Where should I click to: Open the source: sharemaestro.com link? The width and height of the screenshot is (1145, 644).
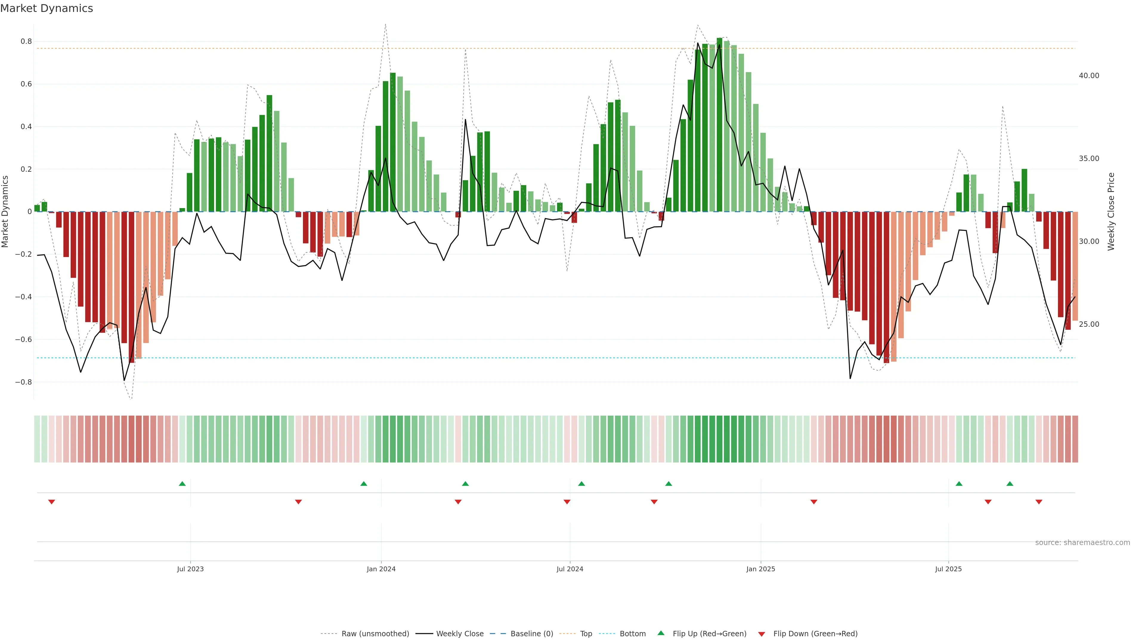(x=1082, y=543)
